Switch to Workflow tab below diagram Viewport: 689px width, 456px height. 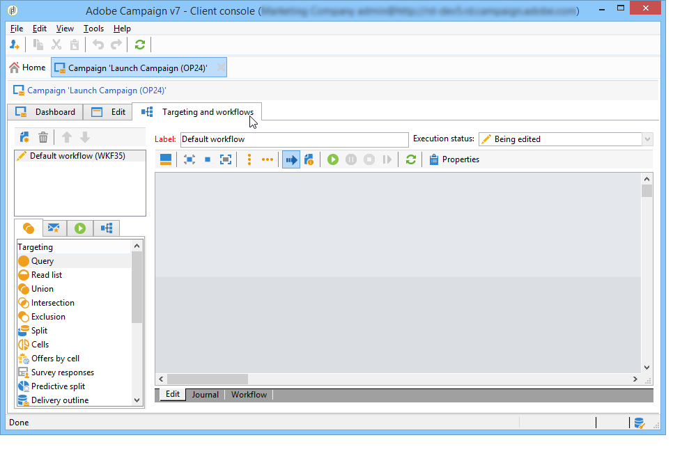pyautogui.click(x=249, y=395)
